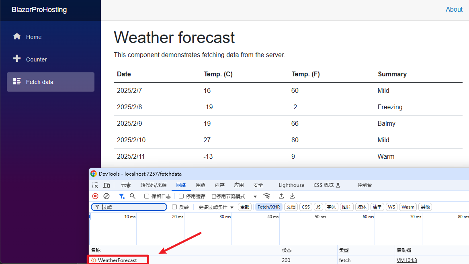
Task: Open the Lighthouse tab
Action: [291, 185]
